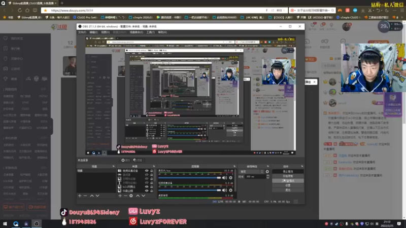Image resolution: width=406 pixels, height=228 pixels.
Task: Open OBS 编辑(E) menu
Action: click(x=93, y=32)
